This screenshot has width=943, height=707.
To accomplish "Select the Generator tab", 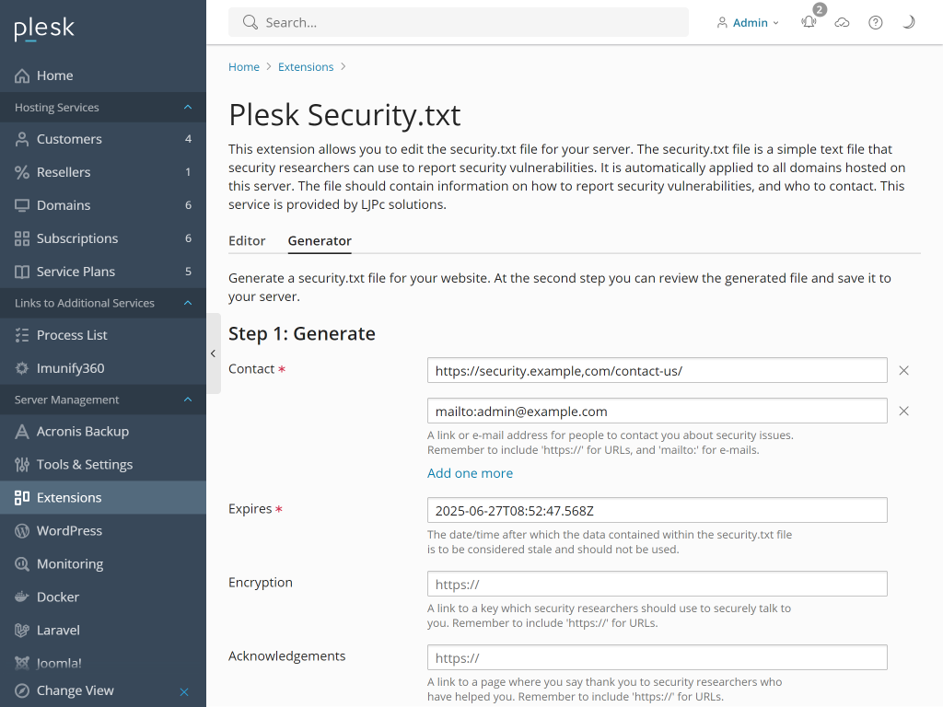I will pyautogui.click(x=319, y=240).
